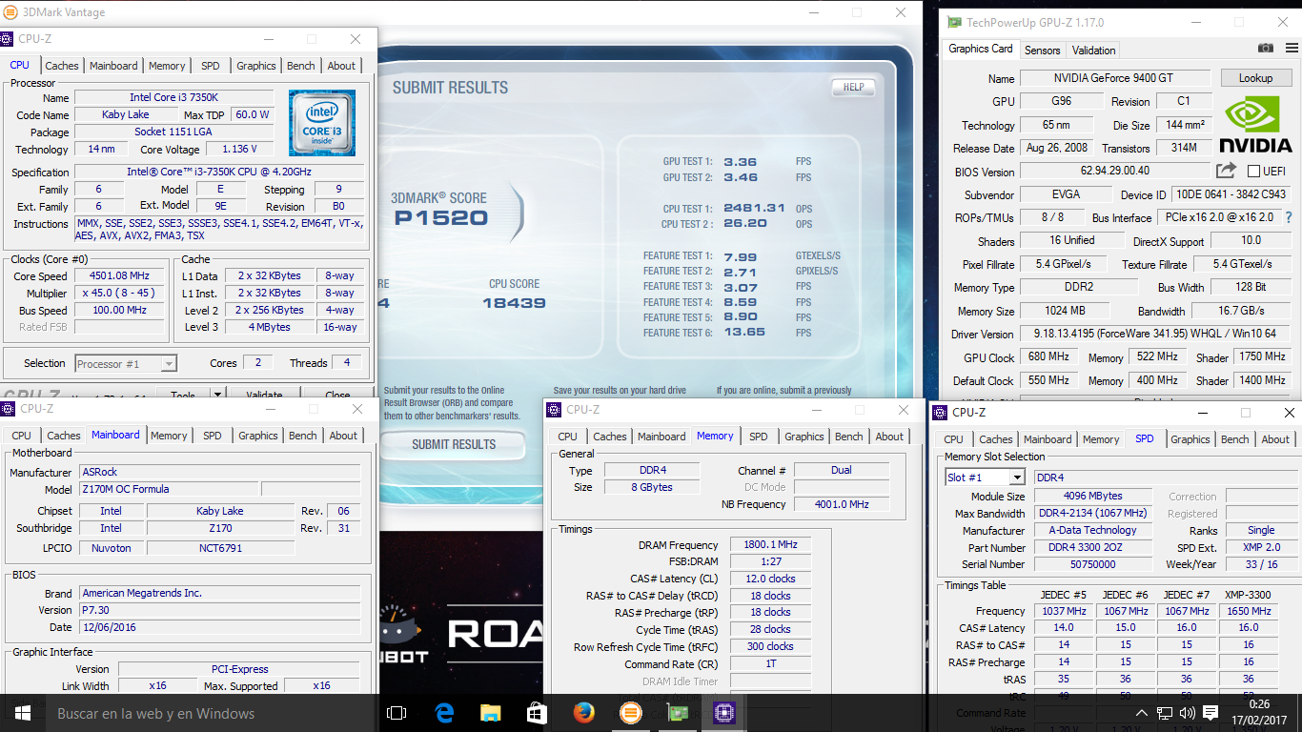Screen dimensions: 1302x732
Task: Open the volume tray icon
Action: pyautogui.click(x=1187, y=713)
